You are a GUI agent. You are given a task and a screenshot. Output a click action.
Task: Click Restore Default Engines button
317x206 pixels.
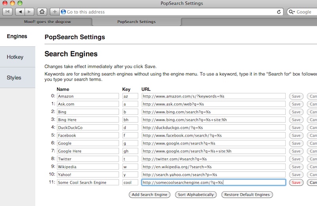[247, 195]
